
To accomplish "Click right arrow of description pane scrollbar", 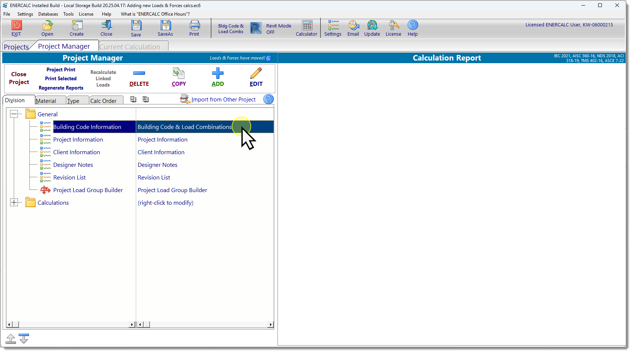I will pyautogui.click(x=270, y=324).
